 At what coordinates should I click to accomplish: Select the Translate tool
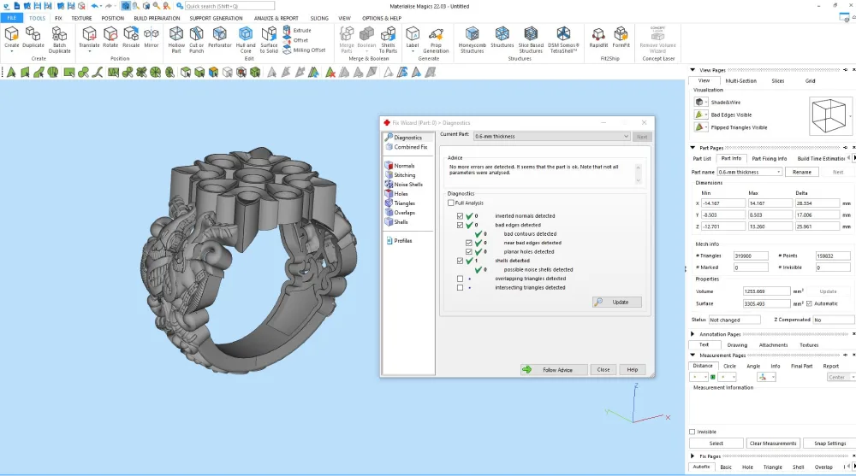point(89,38)
